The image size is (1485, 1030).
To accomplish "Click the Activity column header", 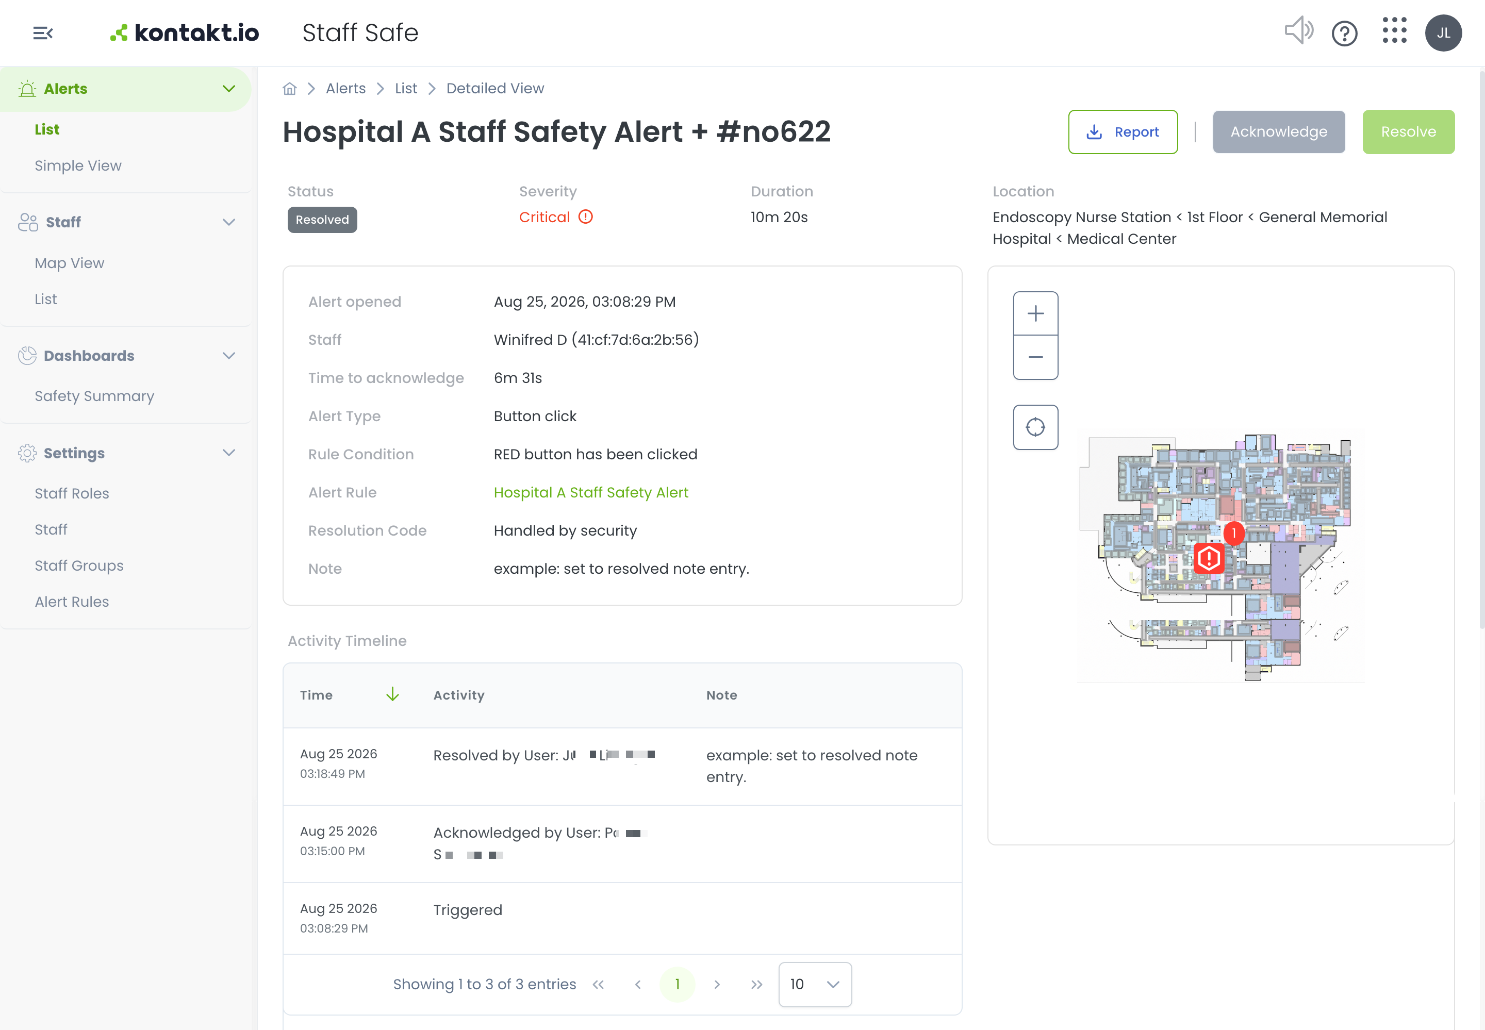I will pos(459,695).
